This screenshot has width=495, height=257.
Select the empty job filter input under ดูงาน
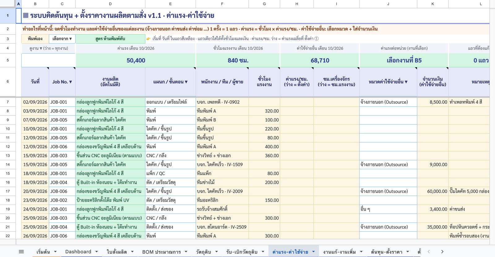pyautogui.click(x=48, y=60)
